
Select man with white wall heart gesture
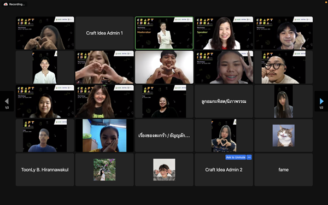(164, 67)
